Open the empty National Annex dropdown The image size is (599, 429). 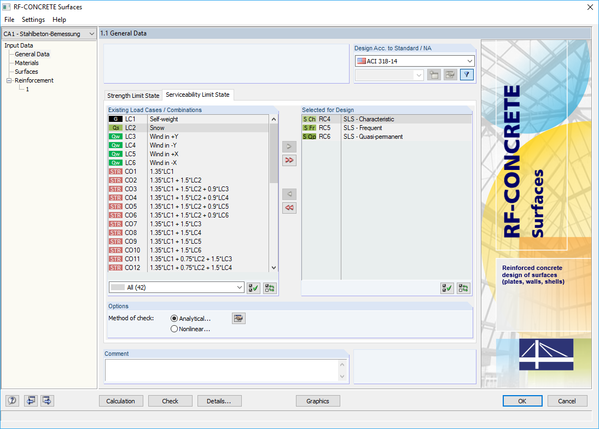pos(389,75)
